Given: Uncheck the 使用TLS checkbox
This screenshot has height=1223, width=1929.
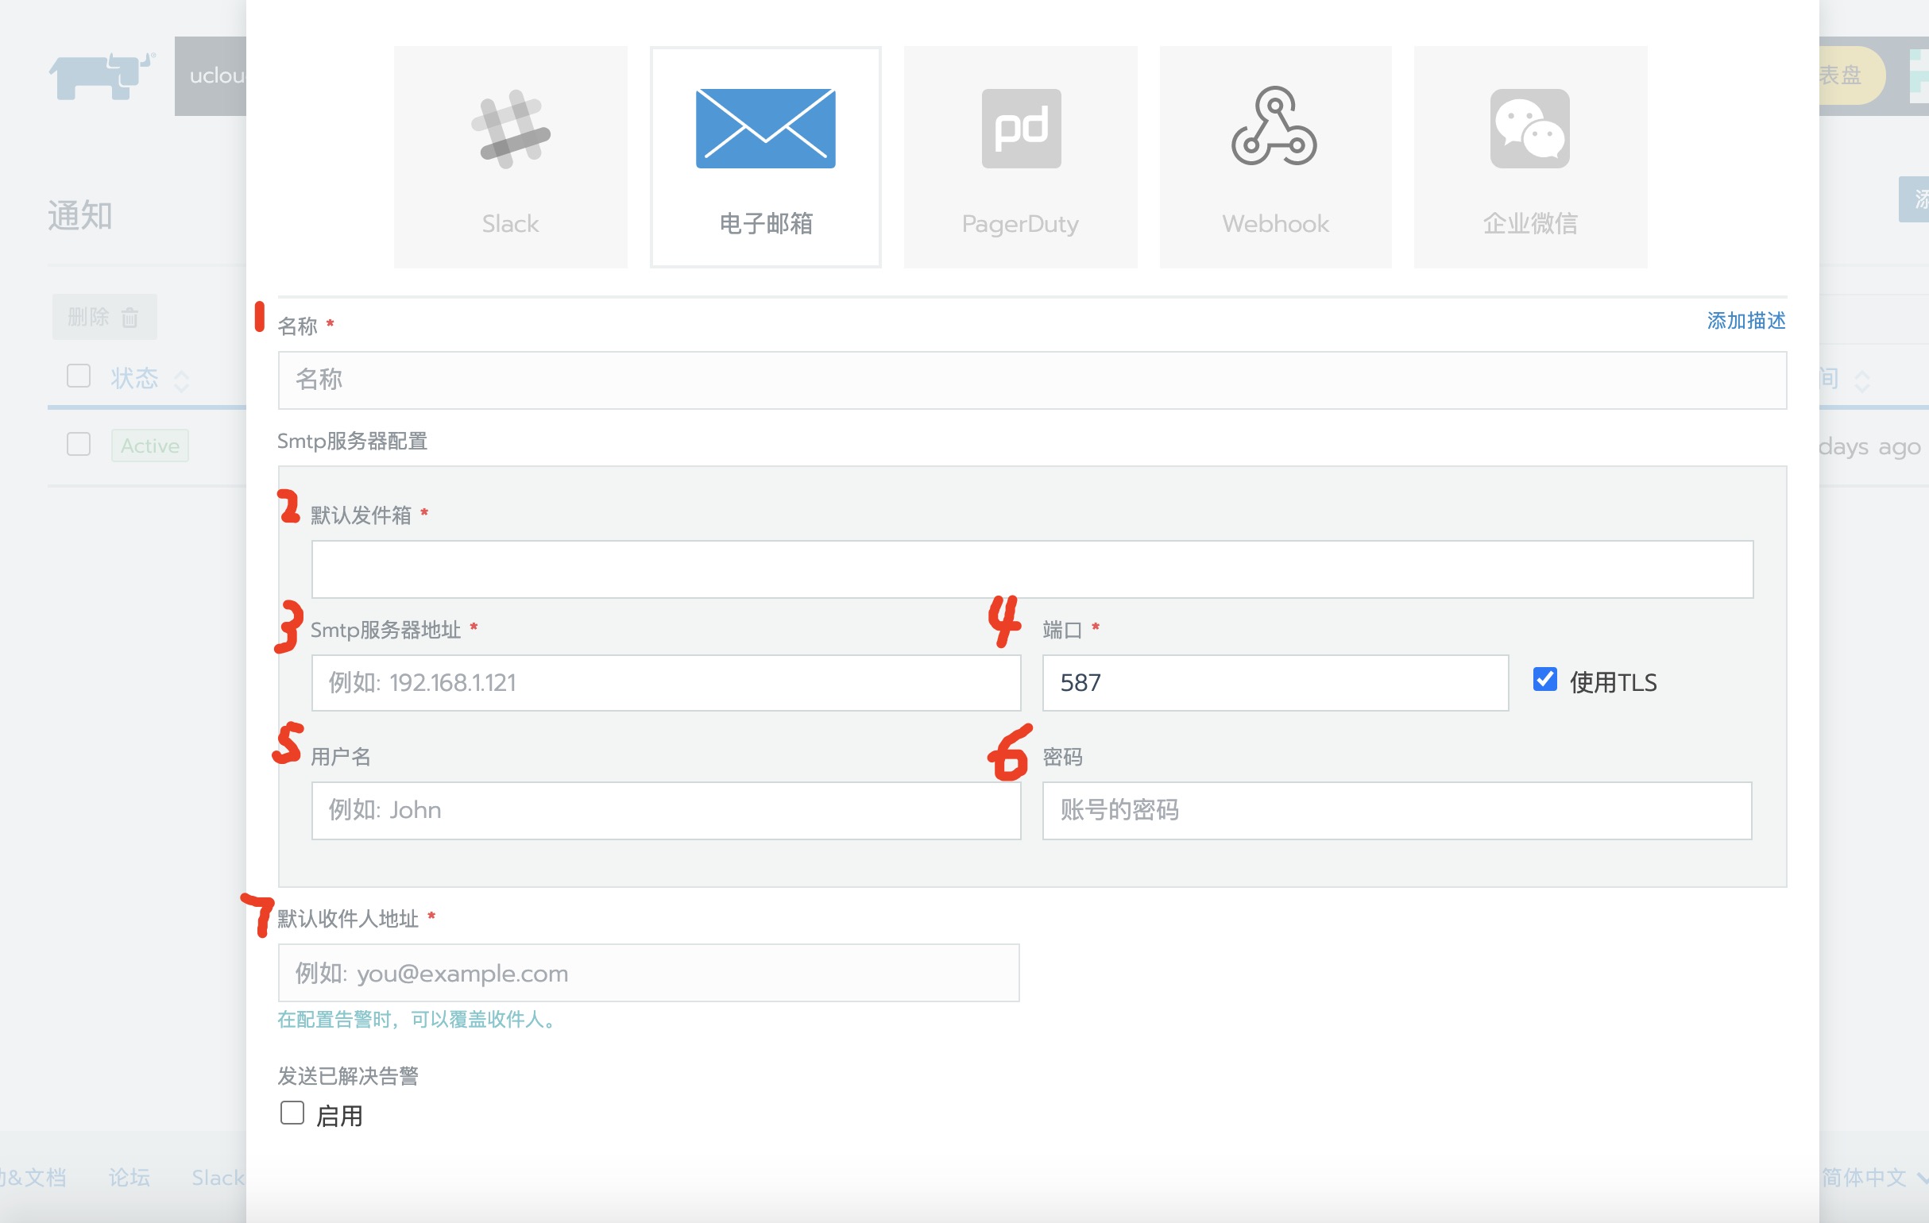Looking at the screenshot, I should [x=1544, y=680].
